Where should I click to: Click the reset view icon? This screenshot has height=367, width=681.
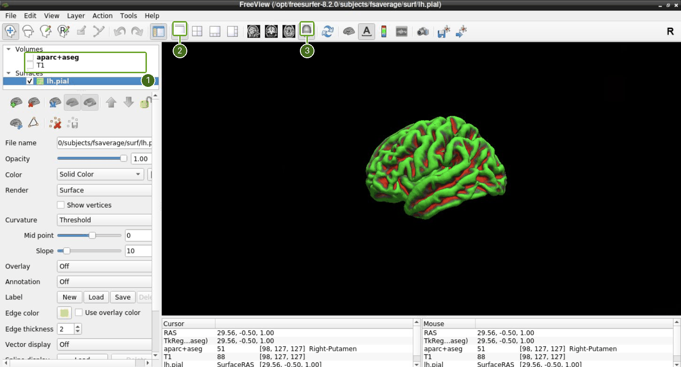(328, 31)
